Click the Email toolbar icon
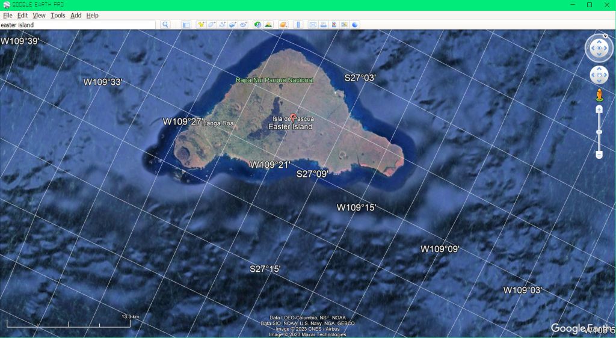The height and width of the screenshot is (338, 616). (313, 25)
